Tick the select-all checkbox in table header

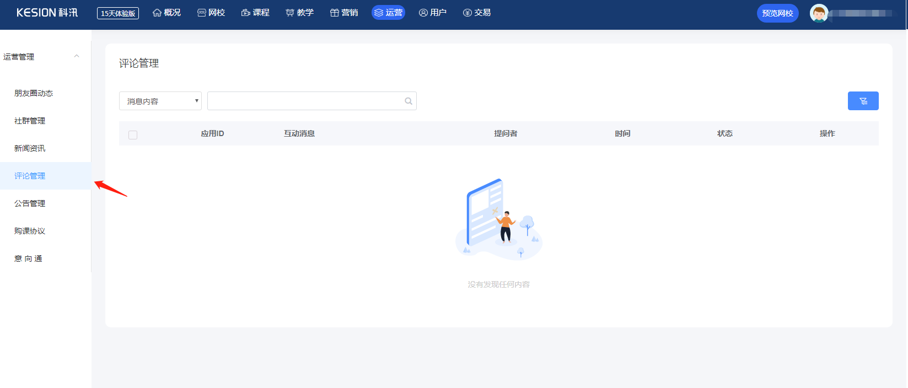pos(133,134)
